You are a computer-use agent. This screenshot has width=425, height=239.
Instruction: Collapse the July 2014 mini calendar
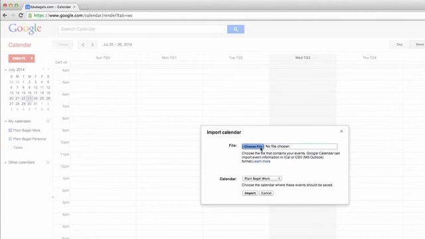6,70
